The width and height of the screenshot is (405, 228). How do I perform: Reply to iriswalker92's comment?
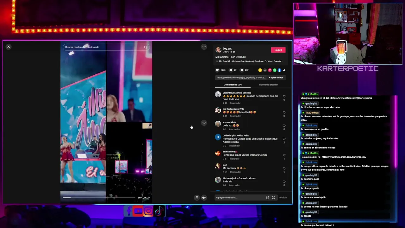click(234, 159)
